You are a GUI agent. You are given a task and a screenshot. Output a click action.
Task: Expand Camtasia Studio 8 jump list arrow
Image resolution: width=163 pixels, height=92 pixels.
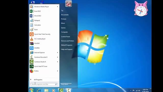coord(57,62)
